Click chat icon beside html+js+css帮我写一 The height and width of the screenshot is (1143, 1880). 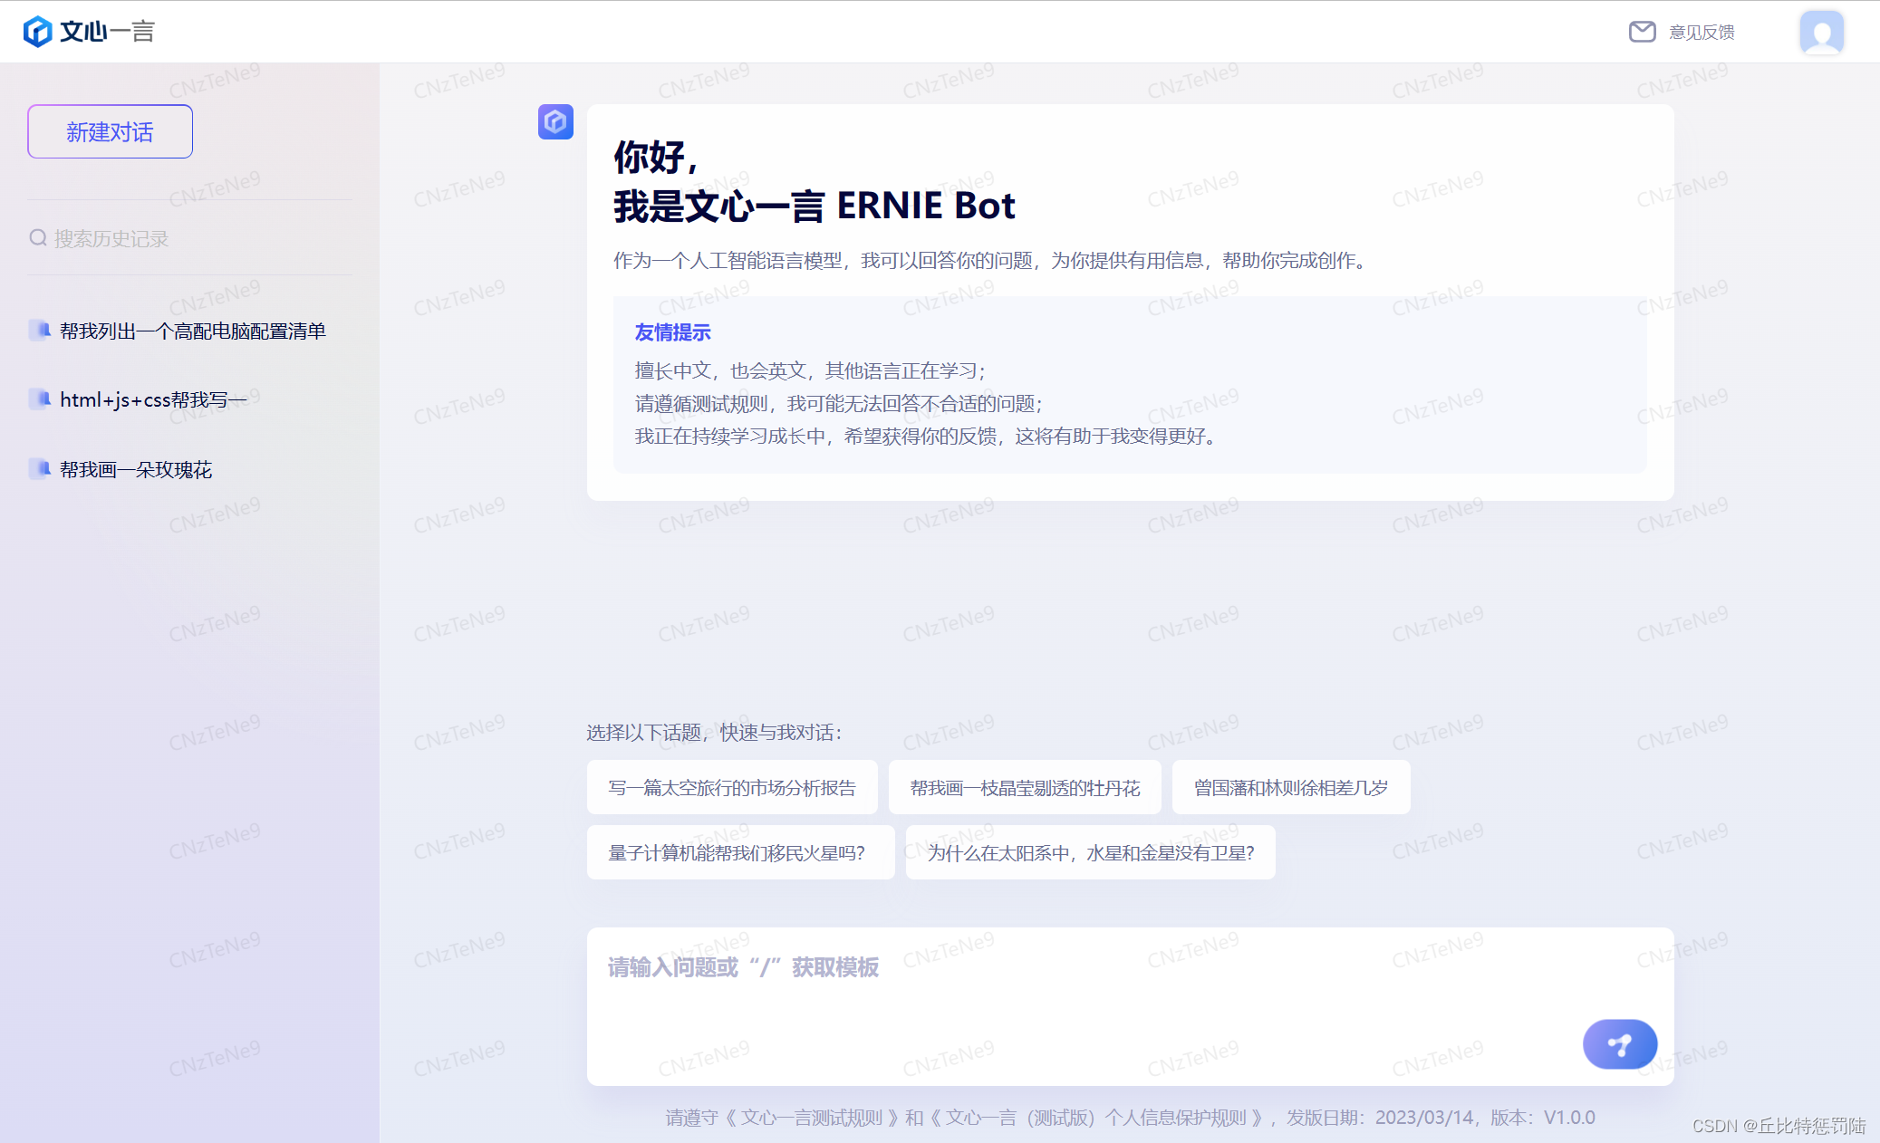tap(40, 399)
